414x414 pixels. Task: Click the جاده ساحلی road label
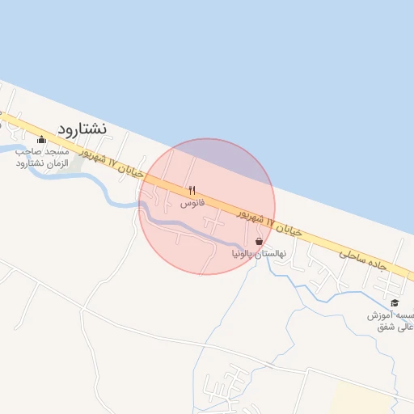pos(362,260)
